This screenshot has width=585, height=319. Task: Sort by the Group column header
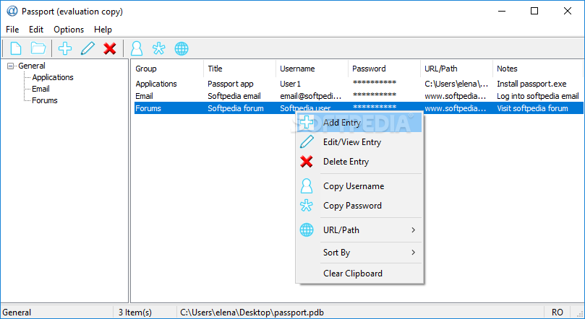coord(167,69)
